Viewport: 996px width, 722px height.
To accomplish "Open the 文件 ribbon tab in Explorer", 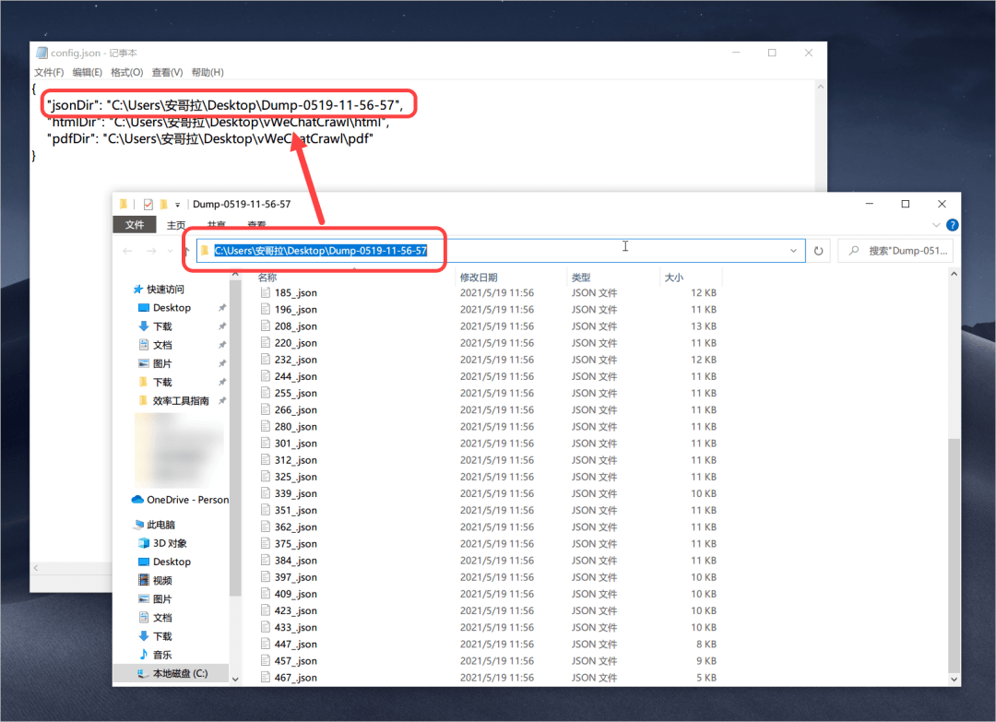I will tap(135, 225).
